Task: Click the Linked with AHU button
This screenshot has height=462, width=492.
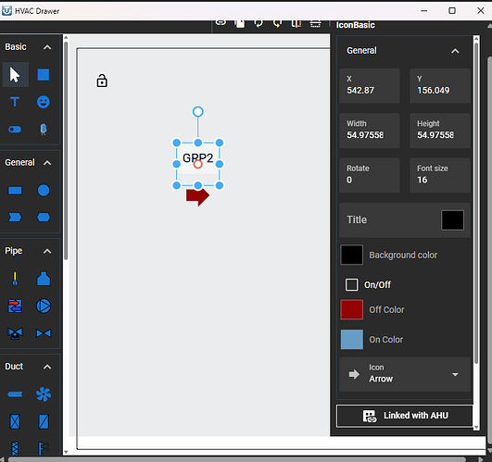Action: tap(405, 416)
